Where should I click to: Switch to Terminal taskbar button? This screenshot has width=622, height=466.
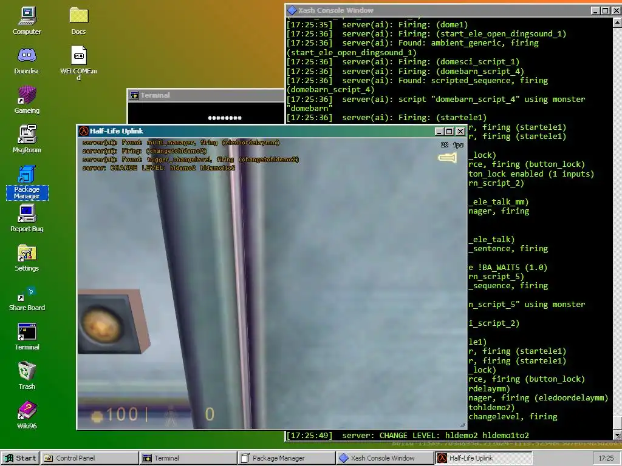pyautogui.click(x=188, y=458)
